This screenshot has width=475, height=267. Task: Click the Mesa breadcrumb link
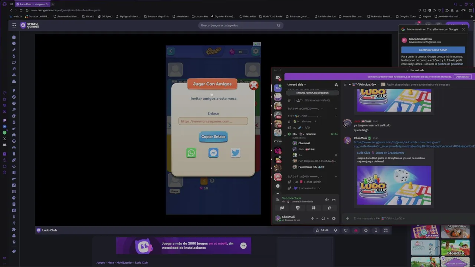pyautogui.click(x=111, y=263)
